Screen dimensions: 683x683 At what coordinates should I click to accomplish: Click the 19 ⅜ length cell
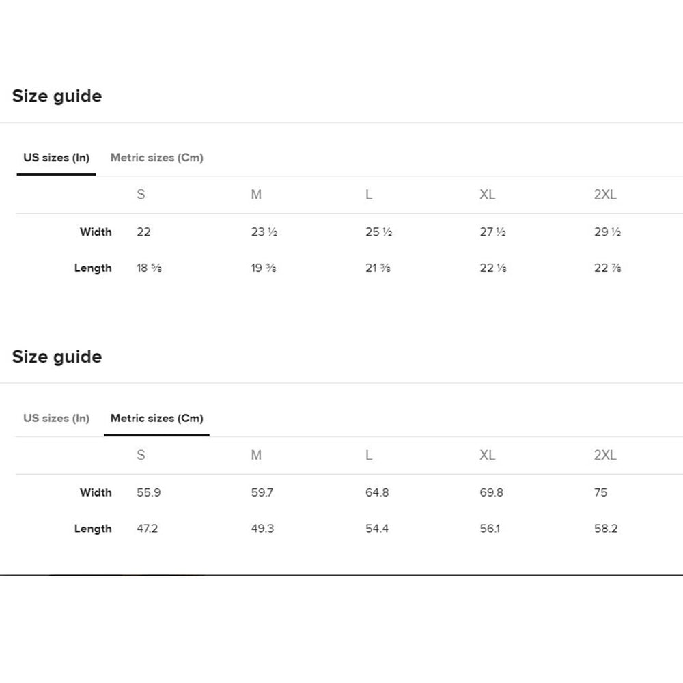point(264,268)
